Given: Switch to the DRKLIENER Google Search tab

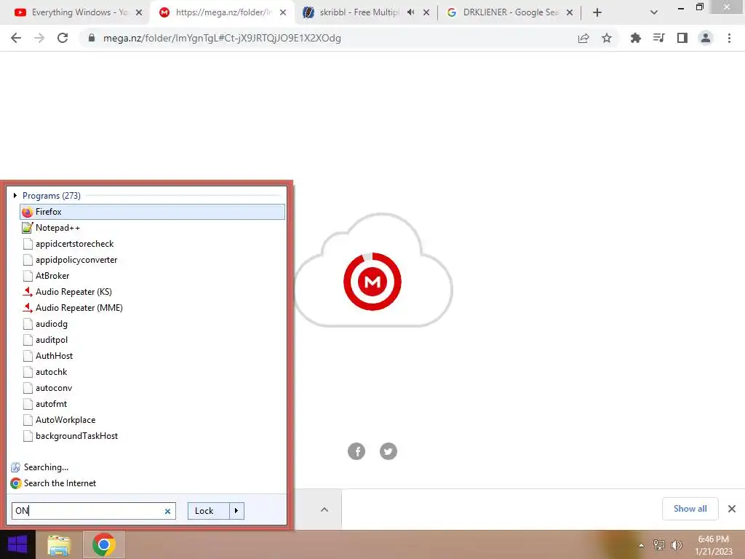Looking at the screenshot, I should [x=511, y=12].
